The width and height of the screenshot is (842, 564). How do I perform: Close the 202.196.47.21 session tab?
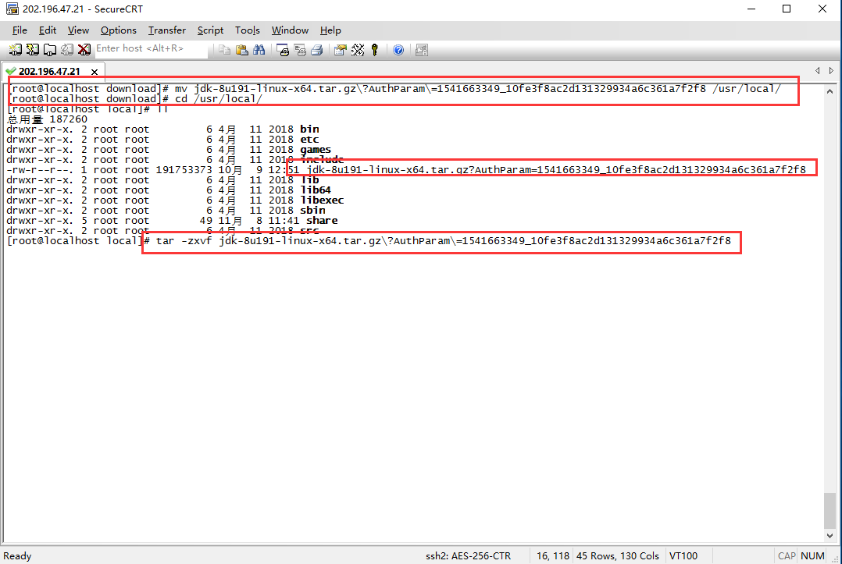click(x=95, y=71)
